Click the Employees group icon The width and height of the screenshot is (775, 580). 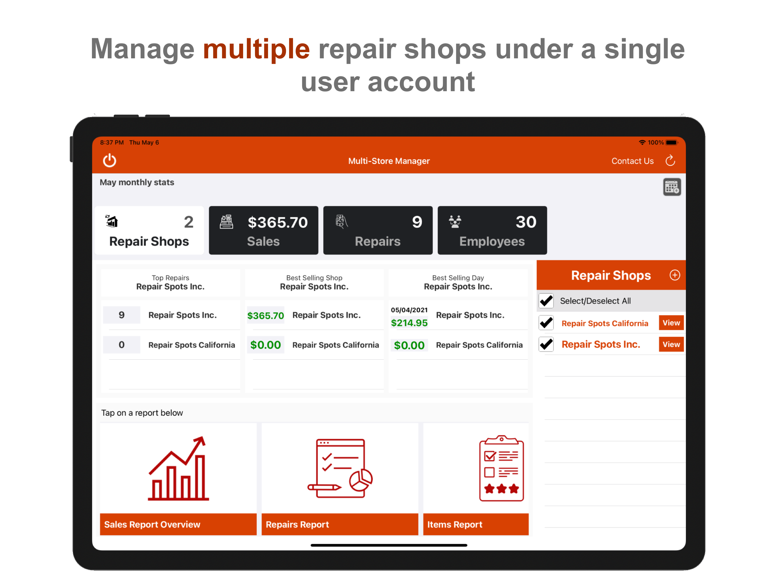click(455, 222)
